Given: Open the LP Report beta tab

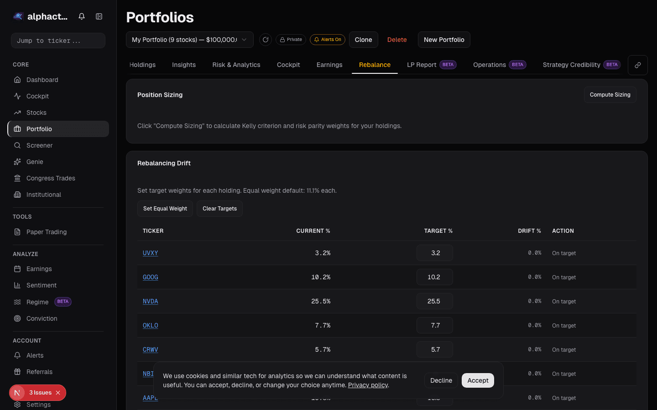Looking at the screenshot, I should click(421, 65).
